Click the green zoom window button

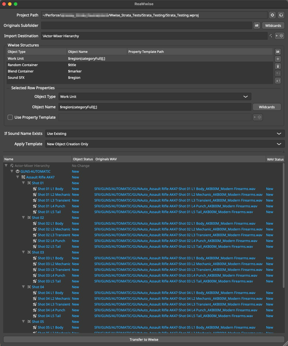(15, 4)
